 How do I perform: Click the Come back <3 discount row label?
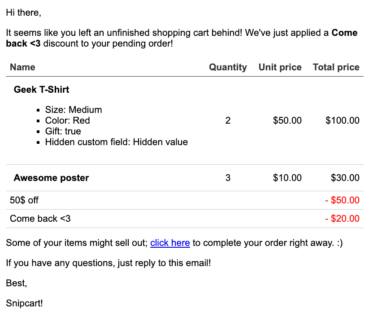[40, 219]
